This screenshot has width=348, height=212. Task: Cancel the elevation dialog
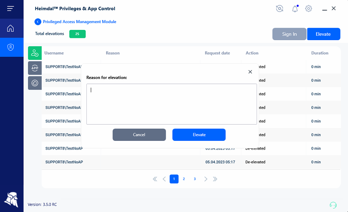139,135
